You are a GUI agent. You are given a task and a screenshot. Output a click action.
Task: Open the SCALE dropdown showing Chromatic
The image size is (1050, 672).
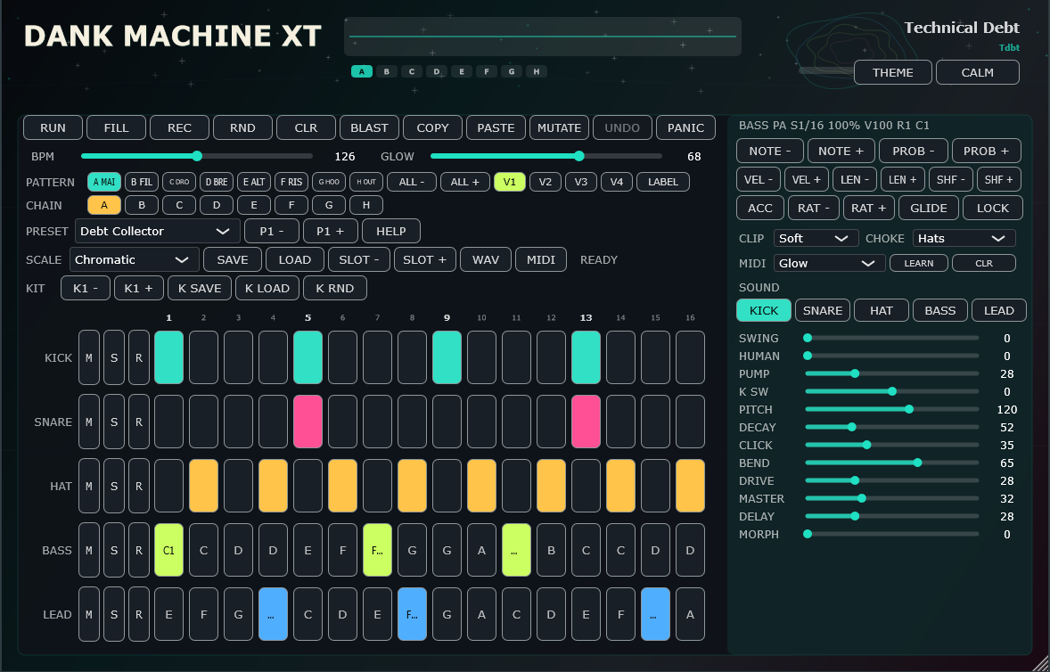[134, 259]
